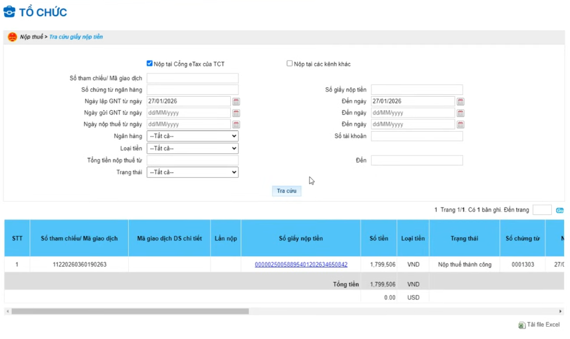Click Số tham chiếu/ Mã giao dịch column header
This screenshot has height=339, width=570.
point(79,238)
